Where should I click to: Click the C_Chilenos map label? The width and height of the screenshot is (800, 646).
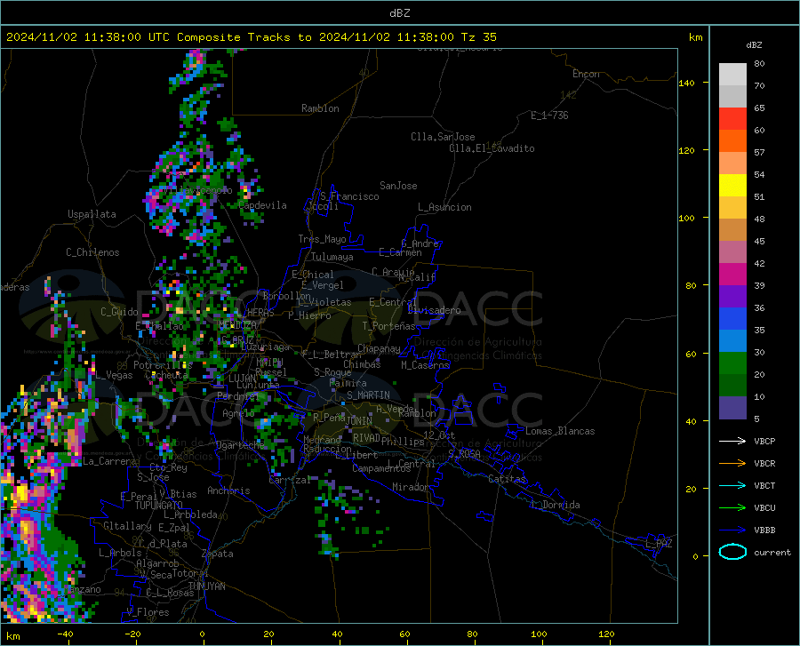[92, 252]
